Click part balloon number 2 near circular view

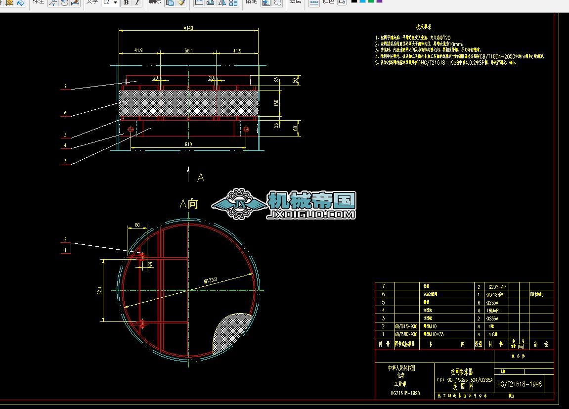click(65, 239)
